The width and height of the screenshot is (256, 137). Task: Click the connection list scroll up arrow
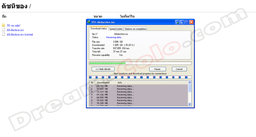coord(189,82)
